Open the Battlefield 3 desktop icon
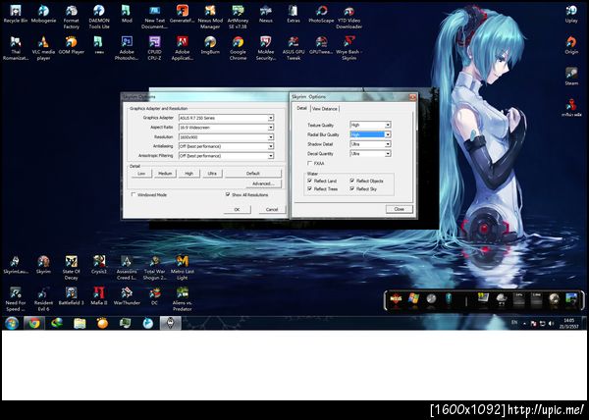 tap(71, 296)
